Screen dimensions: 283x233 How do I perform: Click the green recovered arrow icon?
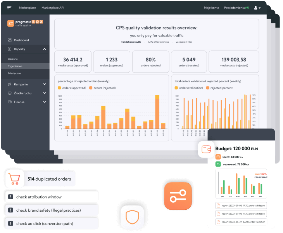pyautogui.click(x=218, y=164)
